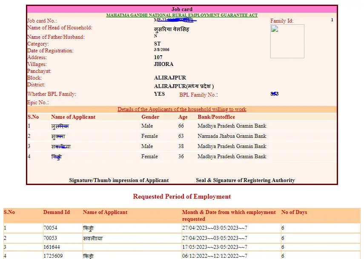Click the 'Age' column header
The width and height of the screenshot is (364, 259).
pos(183,117)
